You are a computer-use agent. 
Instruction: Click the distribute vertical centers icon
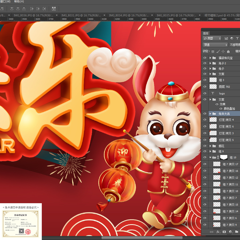pos(18,9)
